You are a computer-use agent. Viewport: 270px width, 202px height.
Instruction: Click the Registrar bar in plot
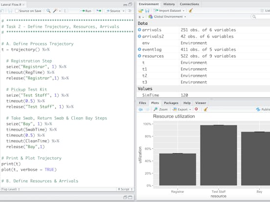point(178,169)
